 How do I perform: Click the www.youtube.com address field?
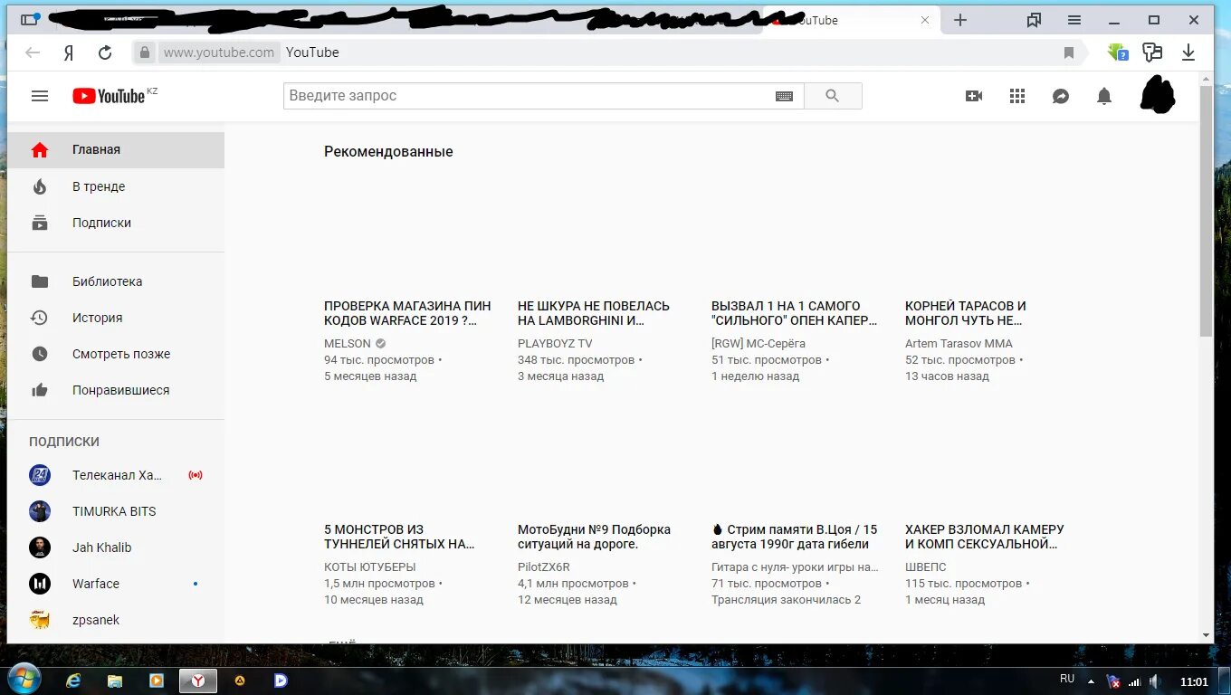(219, 52)
